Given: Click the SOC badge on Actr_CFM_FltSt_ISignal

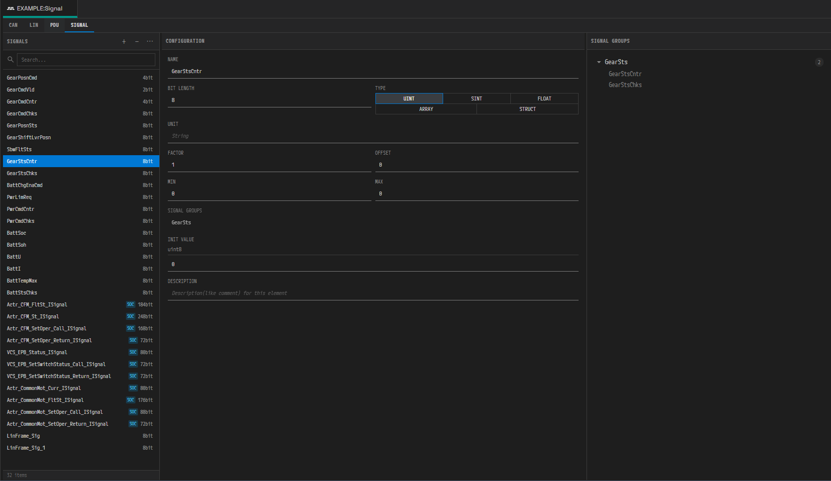Looking at the screenshot, I should 130,304.
